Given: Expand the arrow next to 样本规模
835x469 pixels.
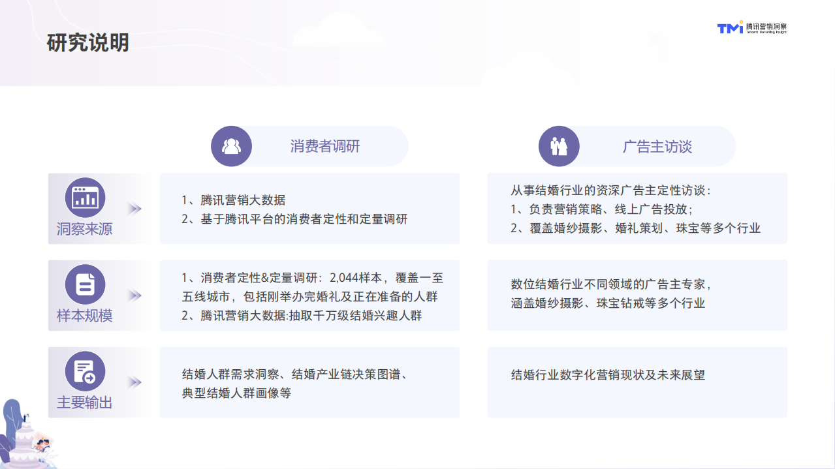Looking at the screenshot, I should [x=135, y=295].
